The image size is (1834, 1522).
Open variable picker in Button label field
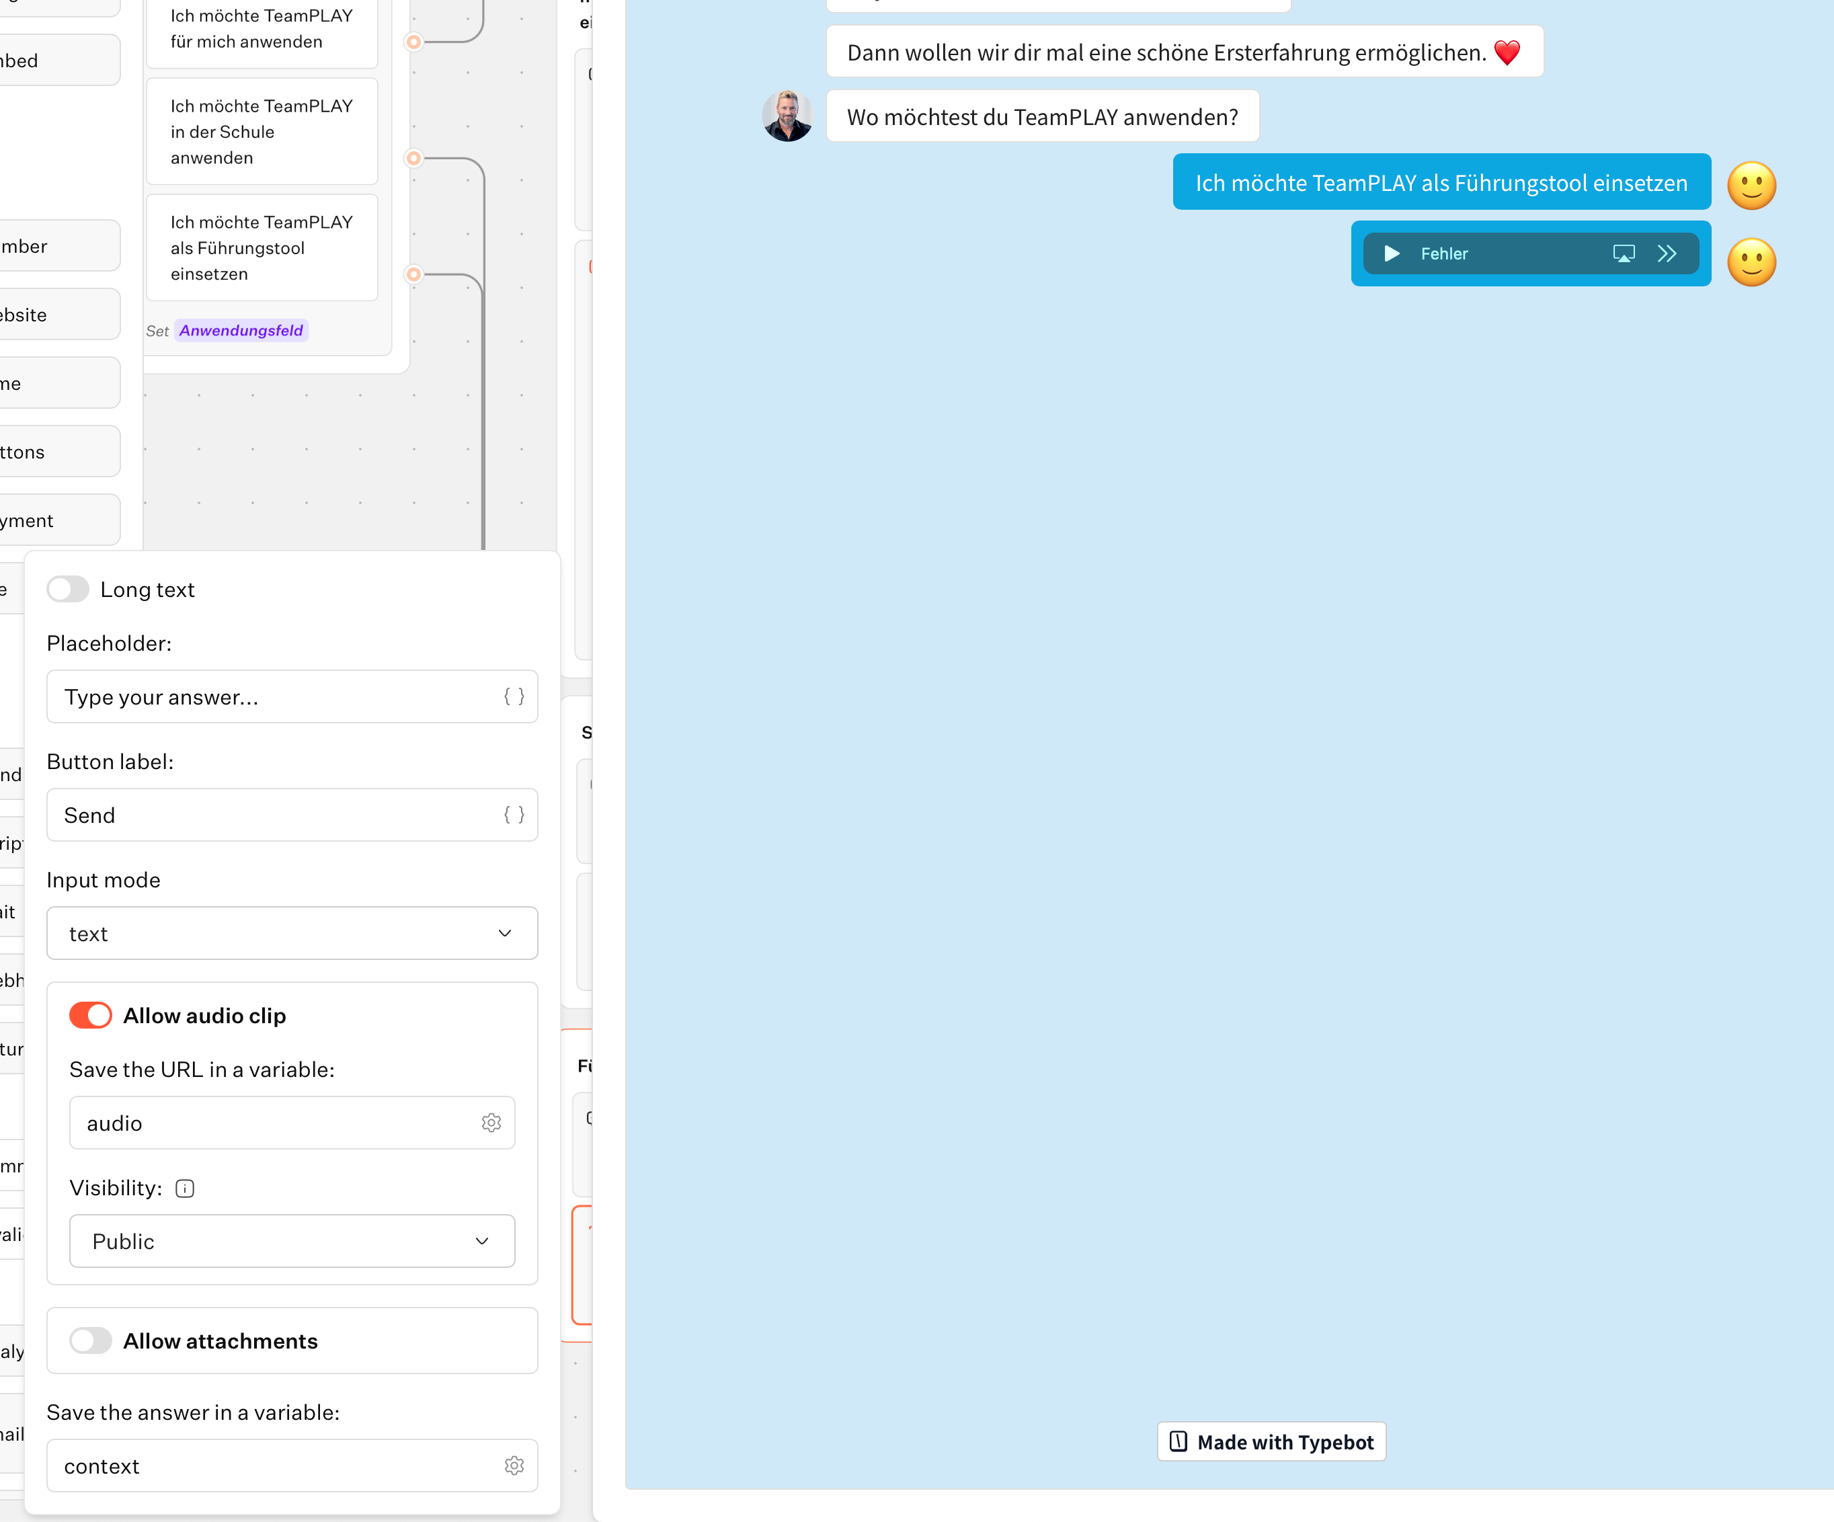514,815
